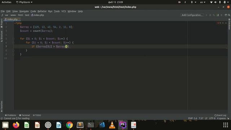
Task: Open the Project tool window stripe
Action: pyautogui.click(x=1, y=23)
